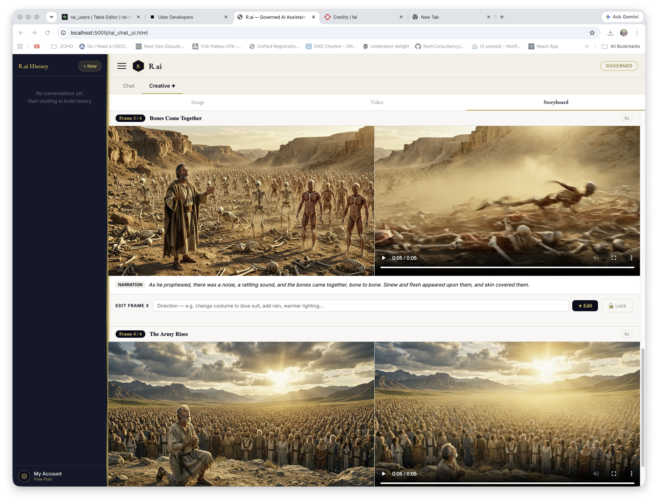The height and width of the screenshot is (502, 658).
Task: Enter fullscreen on Frame 3 video
Action: pos(614,258)
